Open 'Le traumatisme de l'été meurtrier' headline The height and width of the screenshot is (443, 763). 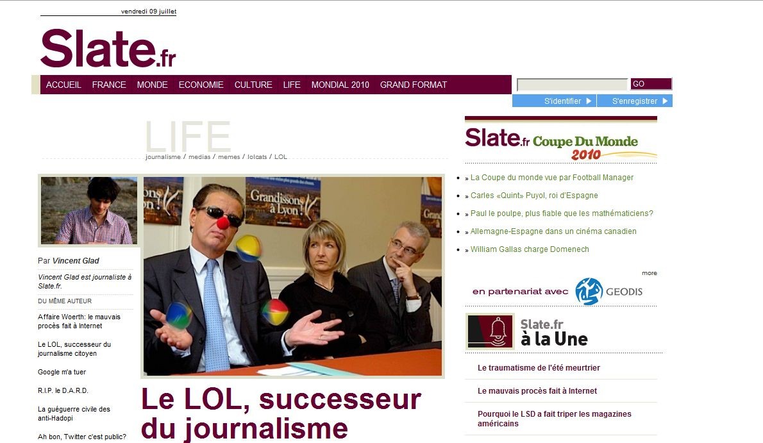pyautogui.click(x=539, y=368)
